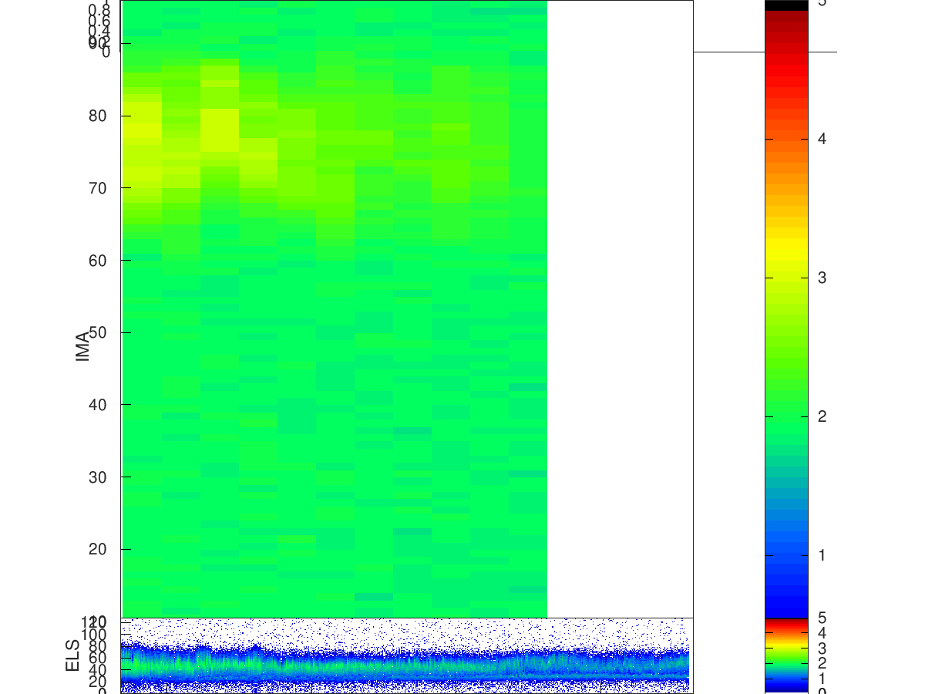925x694 pixels.
Task: Select the 60 tick label on IMA axis
Action: 98,261
